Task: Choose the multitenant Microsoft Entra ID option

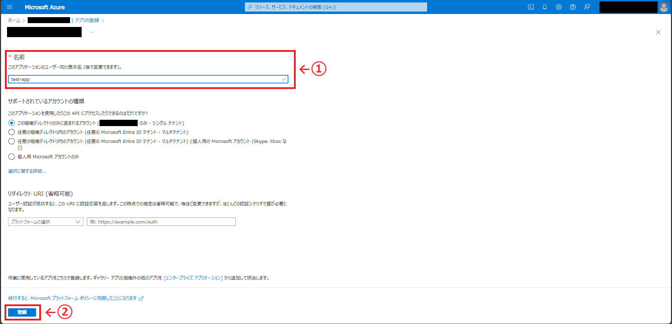Action: (11, 132)
